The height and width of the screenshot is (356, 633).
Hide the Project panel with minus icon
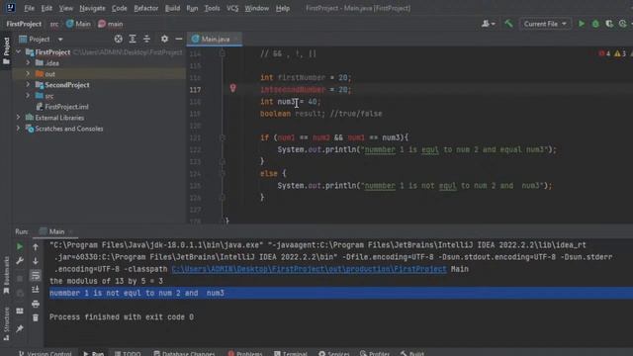click(179, 39)
